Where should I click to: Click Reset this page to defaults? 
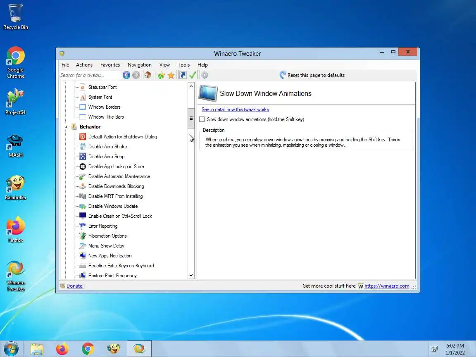(312, 75)
